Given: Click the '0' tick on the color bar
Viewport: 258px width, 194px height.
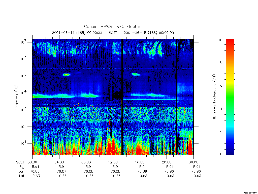Looking at the screenshot, I should [221, 154].
